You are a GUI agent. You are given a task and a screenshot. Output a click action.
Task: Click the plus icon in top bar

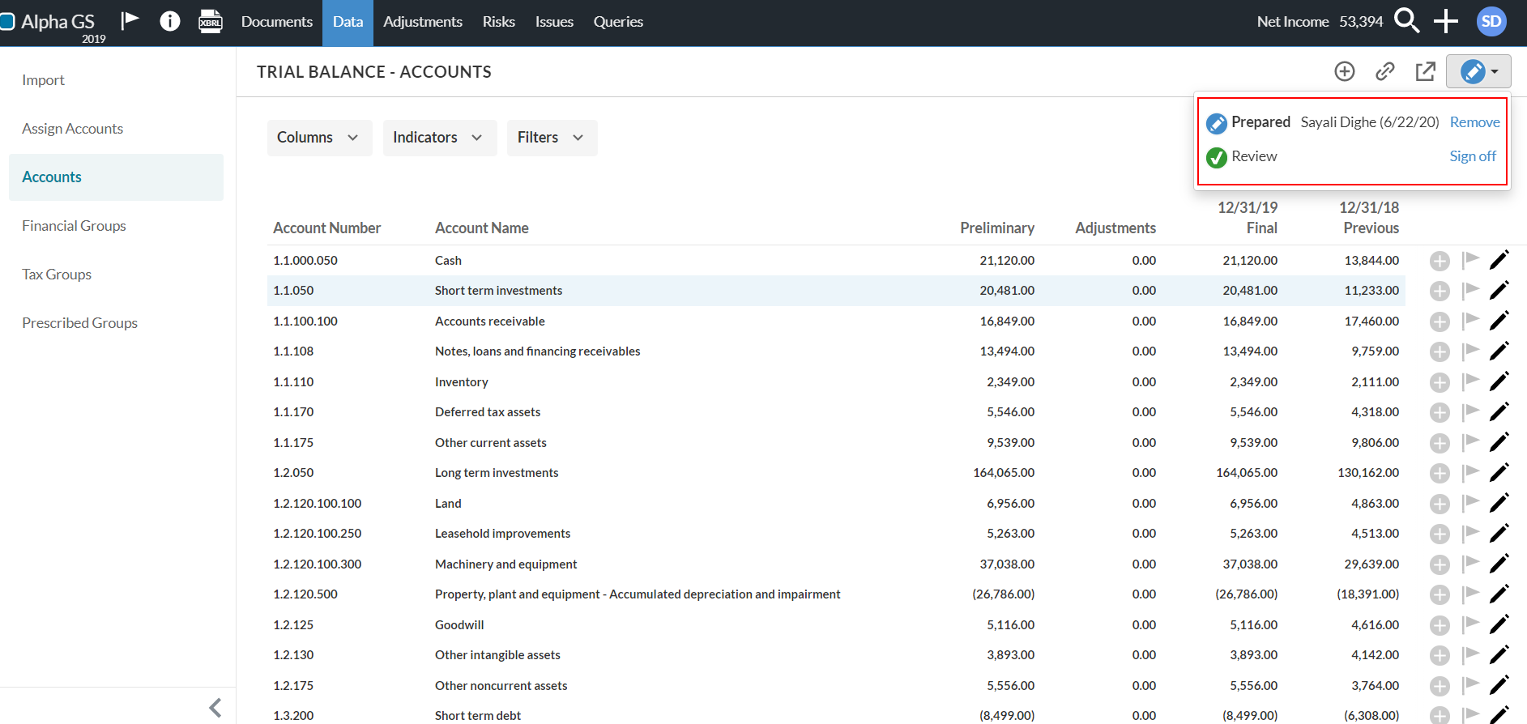pos(1445,21)
